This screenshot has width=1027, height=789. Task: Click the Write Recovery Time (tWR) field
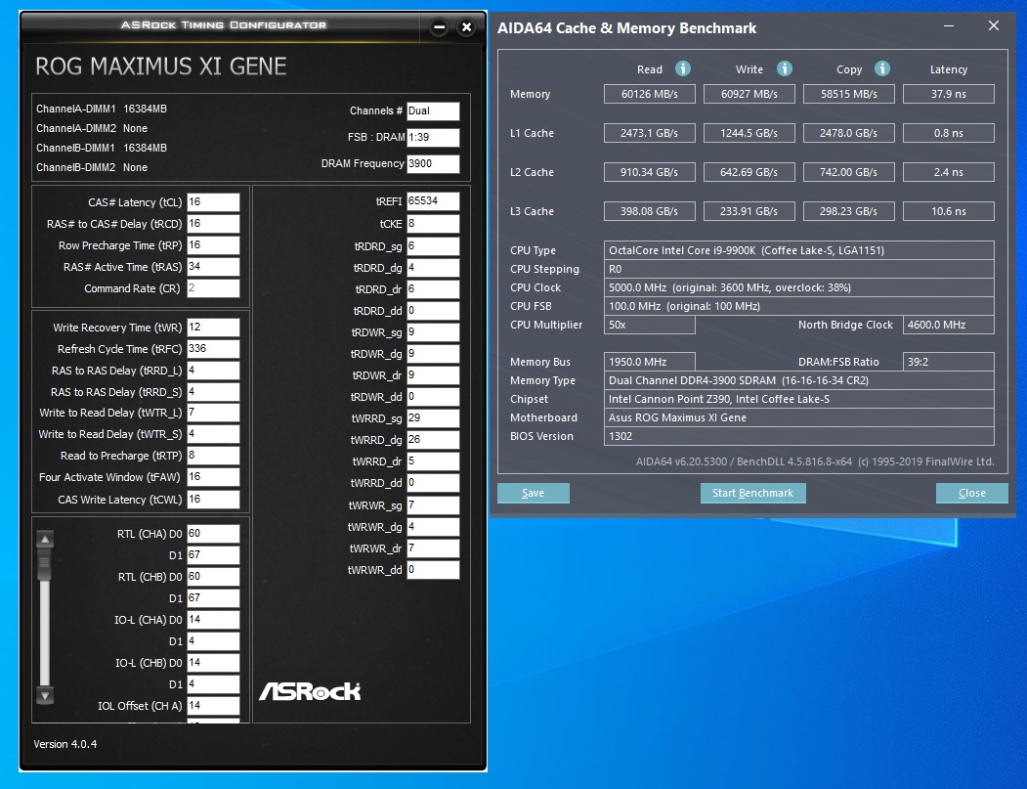pos(213,327)
